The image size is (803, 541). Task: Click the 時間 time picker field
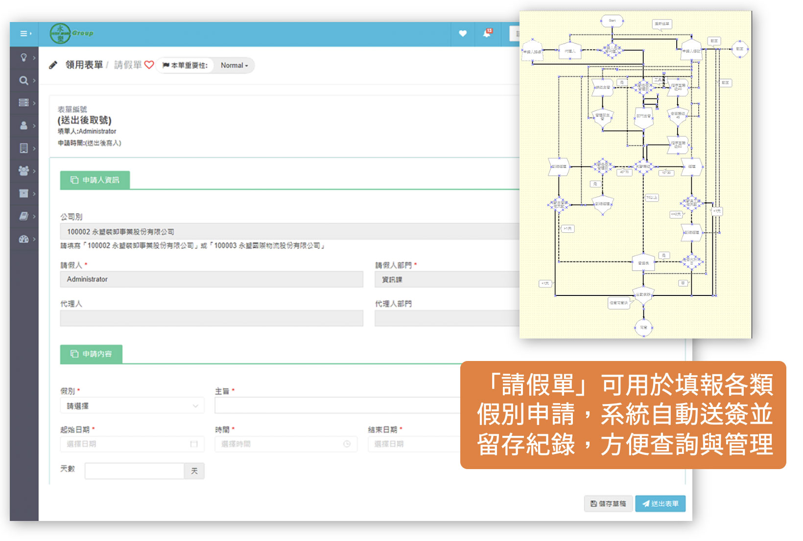[x=286, y=444]
